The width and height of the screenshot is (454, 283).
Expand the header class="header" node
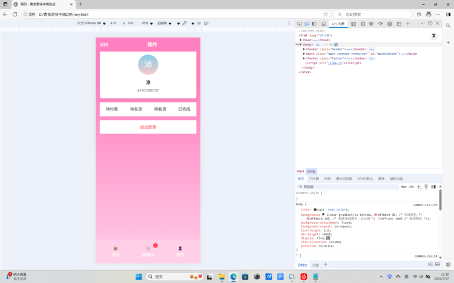coord(304,49)
